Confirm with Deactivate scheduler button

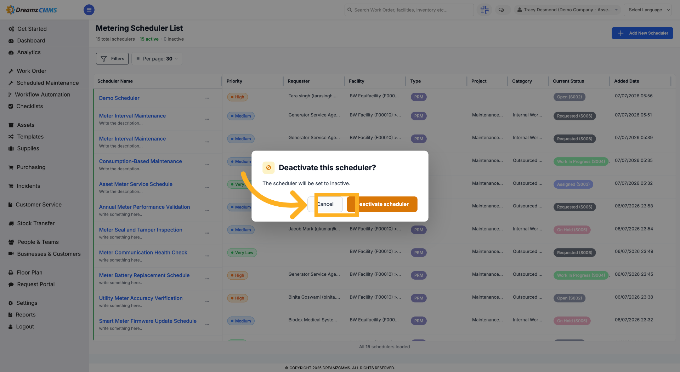click(382, 204)
